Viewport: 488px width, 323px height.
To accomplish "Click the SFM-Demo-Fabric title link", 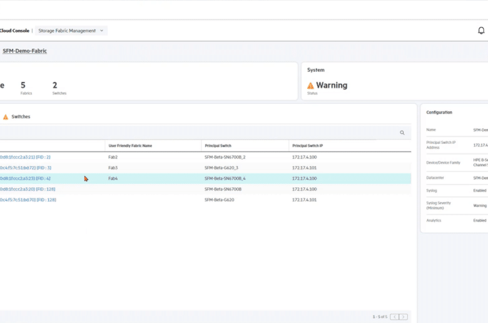I will point(24,51).
